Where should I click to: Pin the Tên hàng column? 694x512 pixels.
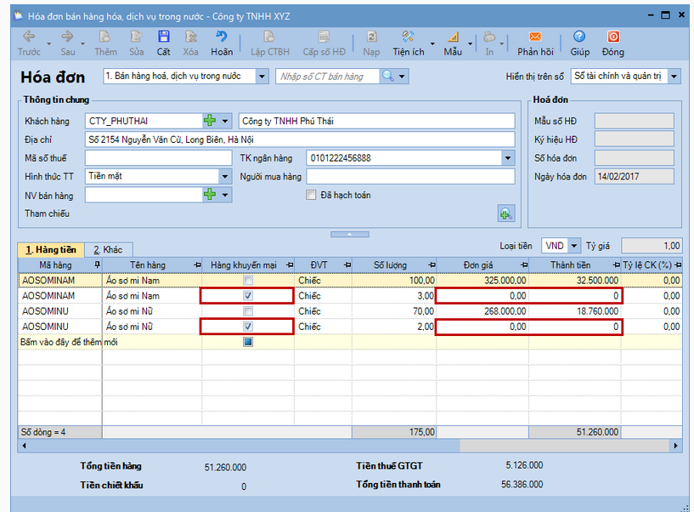pos(197,265)
